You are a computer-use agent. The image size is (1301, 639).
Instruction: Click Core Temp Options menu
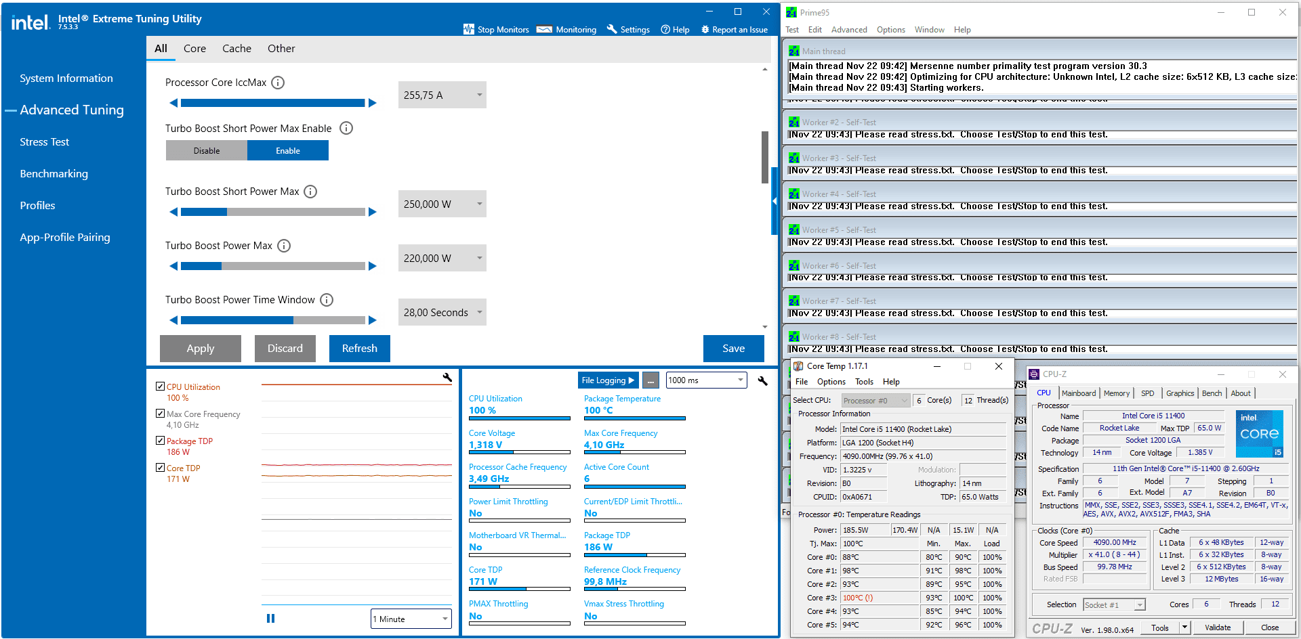pyautogui.click(x=831, y=382)
